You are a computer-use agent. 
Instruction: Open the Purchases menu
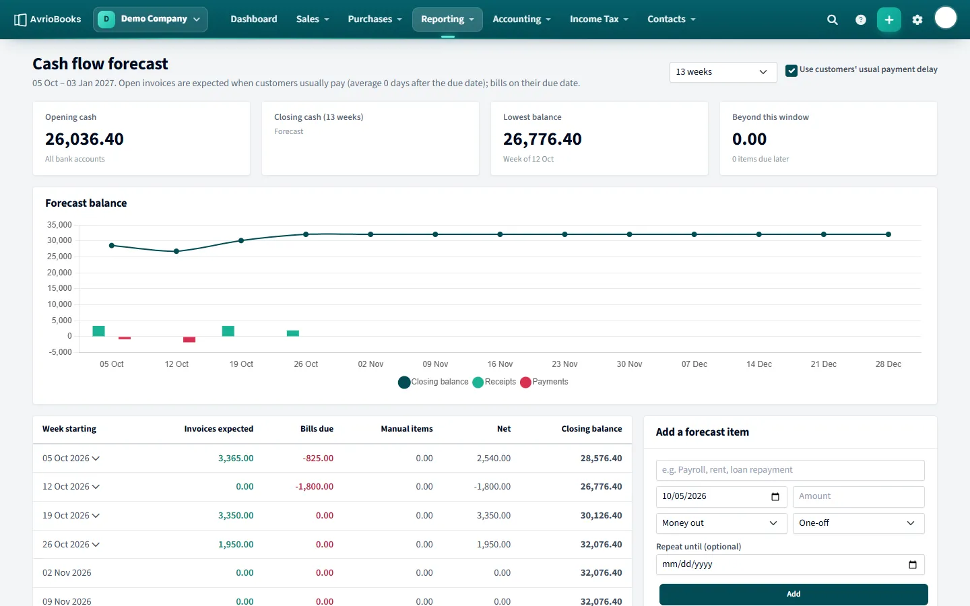click(375, 19)
